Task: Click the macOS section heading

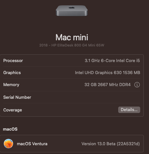Action: click(10, 129)
